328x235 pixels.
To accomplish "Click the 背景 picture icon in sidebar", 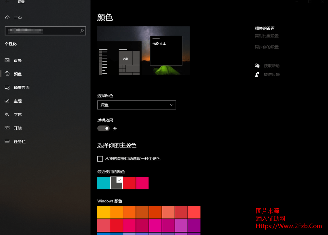I will 7,60.
